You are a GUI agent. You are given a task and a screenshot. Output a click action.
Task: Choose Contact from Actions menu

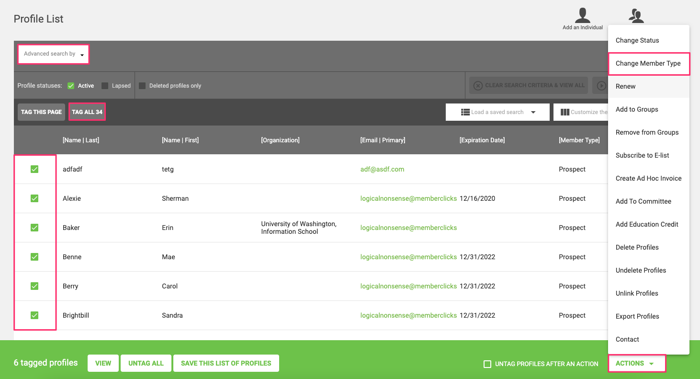[x=648, y=339]
